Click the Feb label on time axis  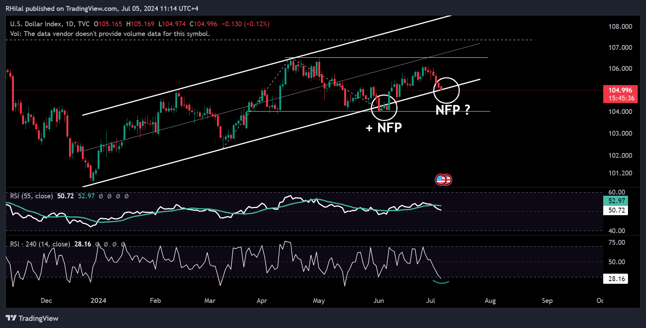[155, 301]
